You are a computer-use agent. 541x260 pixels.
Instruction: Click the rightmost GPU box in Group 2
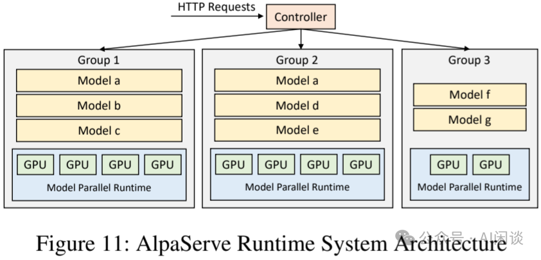pyautogui.click(x=361, y=164)
